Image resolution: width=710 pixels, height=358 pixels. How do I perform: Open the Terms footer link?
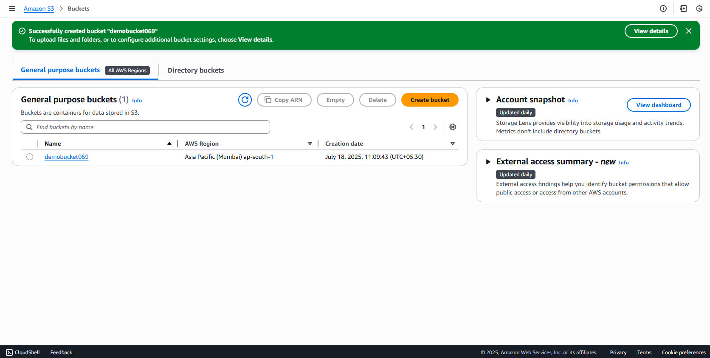644,352
